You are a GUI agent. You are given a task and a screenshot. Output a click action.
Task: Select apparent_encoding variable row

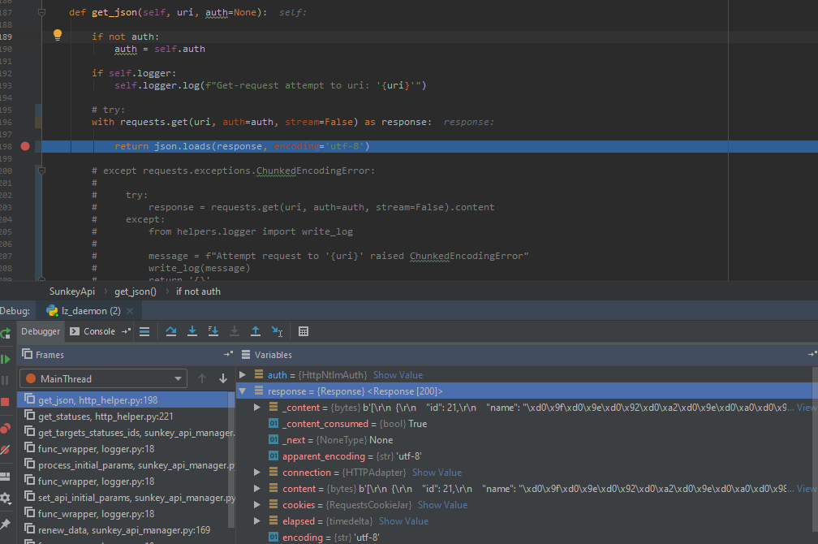coord(525,455)
